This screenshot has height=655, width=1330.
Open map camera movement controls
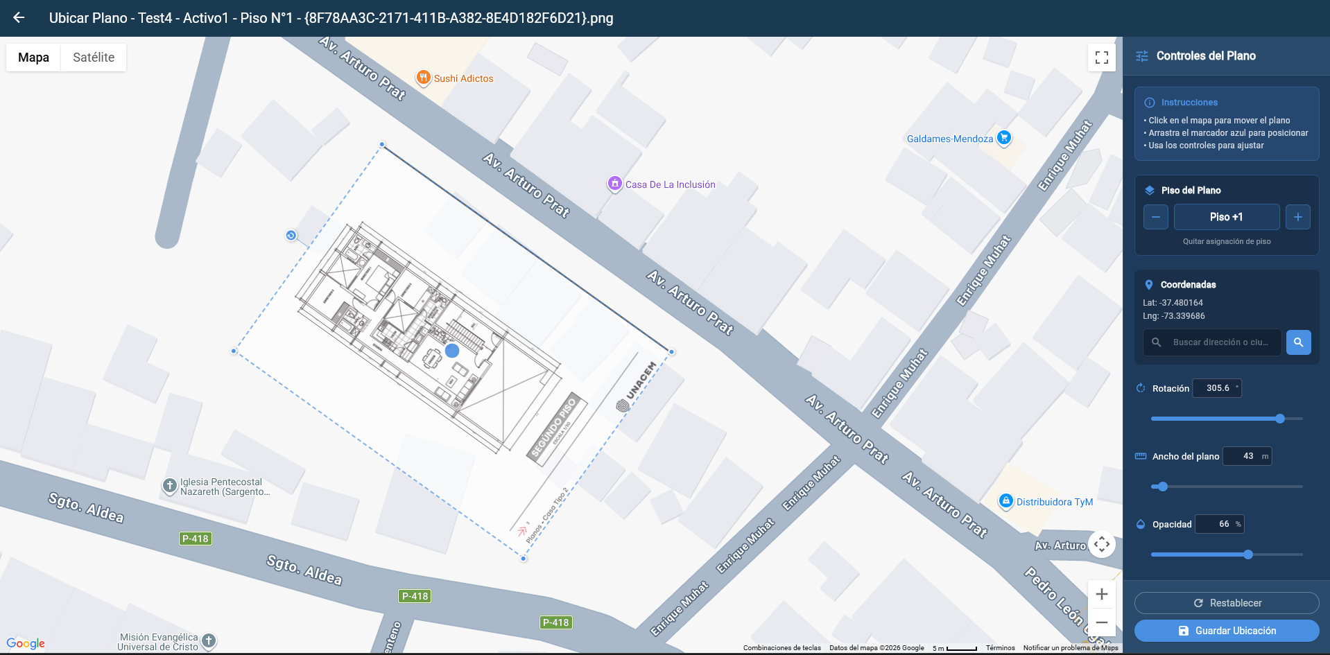coord(1101,544)
